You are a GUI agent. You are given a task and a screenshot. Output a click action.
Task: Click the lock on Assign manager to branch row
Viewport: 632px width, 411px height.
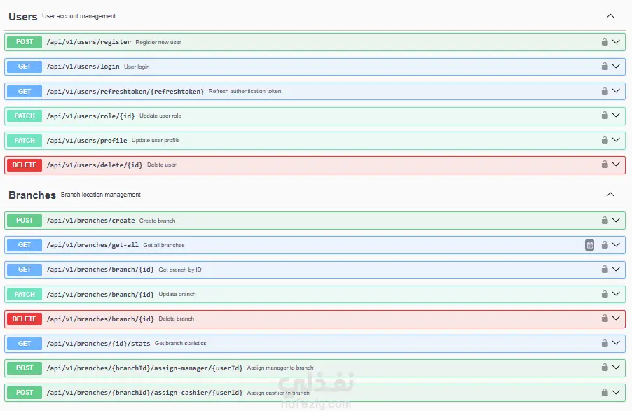(x=604, y=368)
